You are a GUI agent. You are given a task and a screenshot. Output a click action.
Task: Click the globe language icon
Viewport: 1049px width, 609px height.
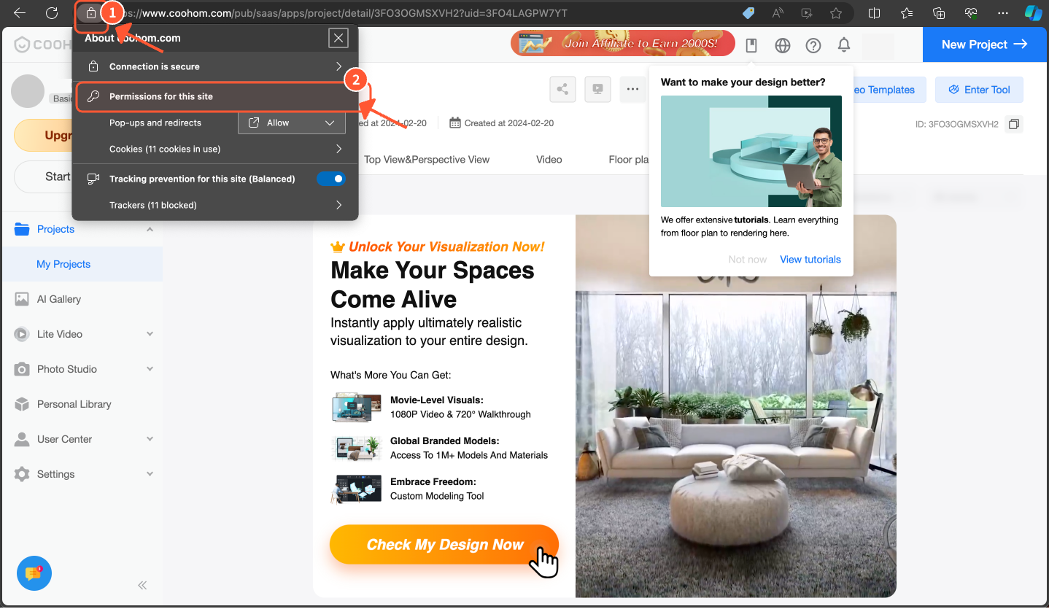783,45
